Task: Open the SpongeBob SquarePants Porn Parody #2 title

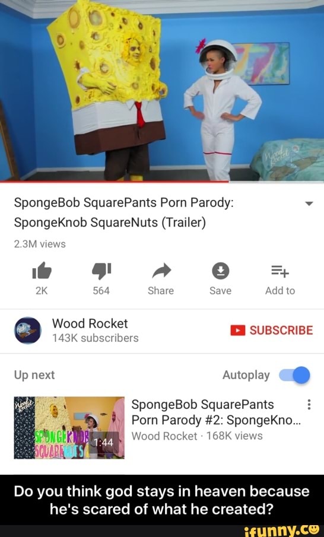Action: 216,412
